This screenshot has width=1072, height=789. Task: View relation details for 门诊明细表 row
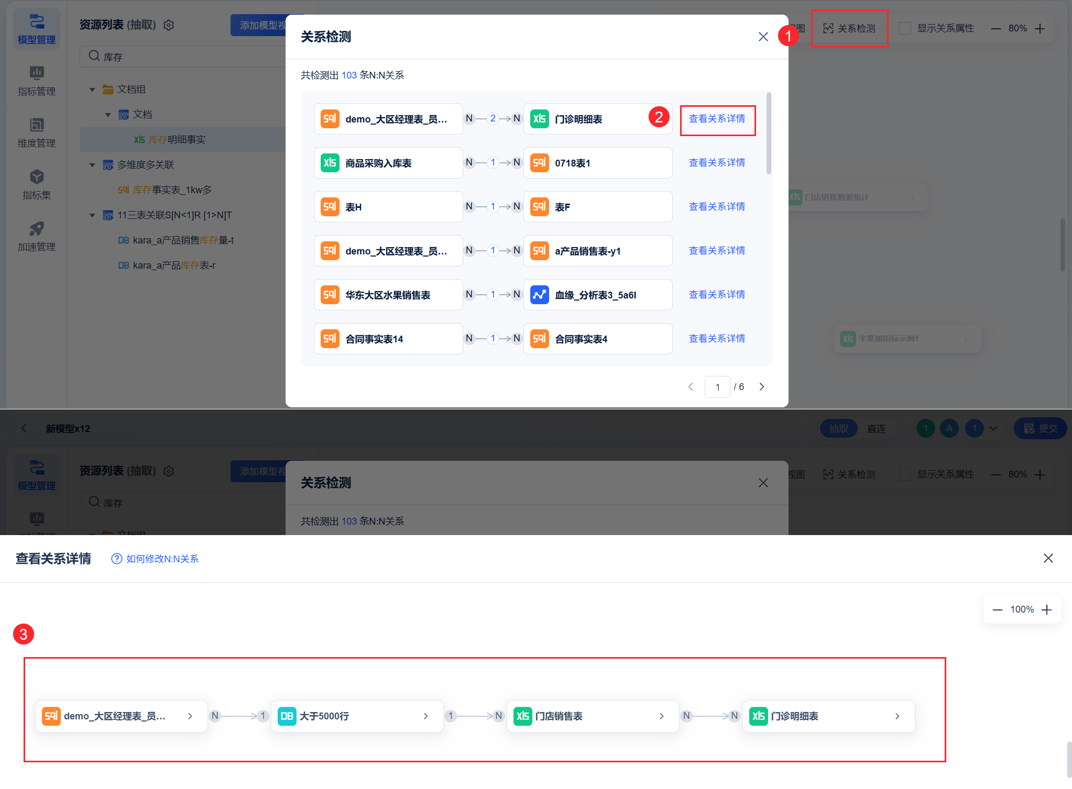pyautogui.click(x=717, y=119)
